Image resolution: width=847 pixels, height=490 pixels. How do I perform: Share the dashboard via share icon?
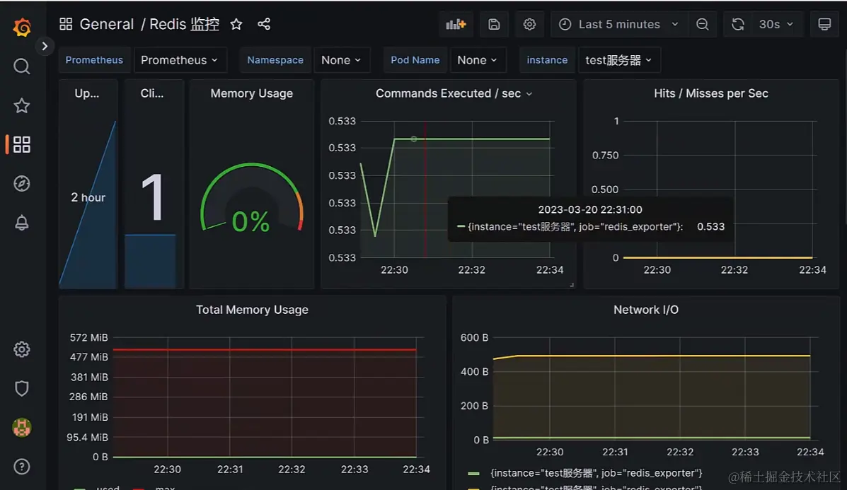click(x=264, y=24)
